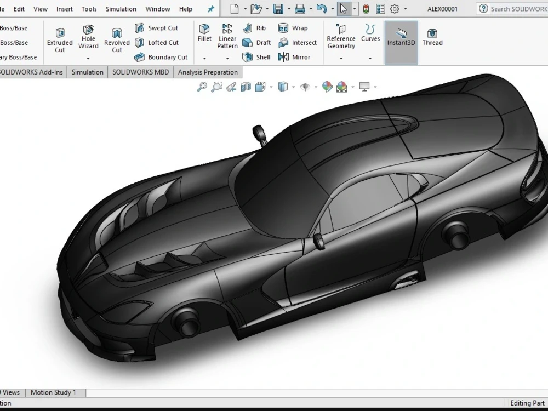Open the Simulation menu
Viewport: 548px width, 411px height.
pos(121,9)
